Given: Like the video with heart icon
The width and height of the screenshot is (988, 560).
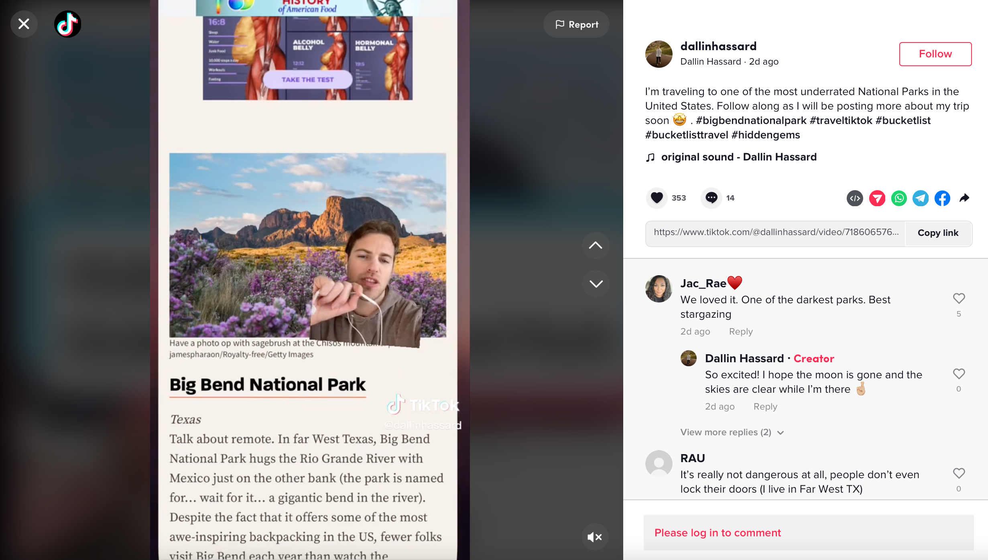Looking at the screenshot, I should pos(657,198).
